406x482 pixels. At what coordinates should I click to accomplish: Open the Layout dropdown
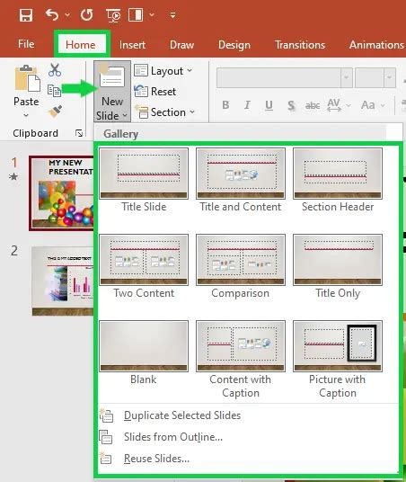[163, 71]
